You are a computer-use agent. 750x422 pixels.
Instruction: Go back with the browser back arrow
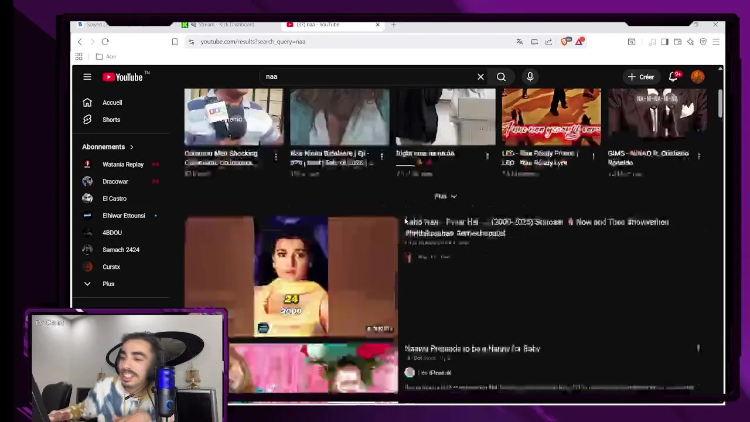80,42
